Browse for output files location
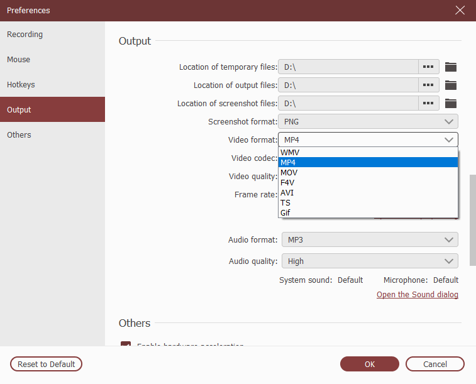Viewport: 476px width, 384px height. [x=428, y=85]
